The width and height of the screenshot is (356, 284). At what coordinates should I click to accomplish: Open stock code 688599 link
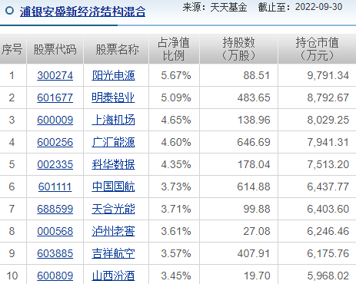(x=55, y=209)
